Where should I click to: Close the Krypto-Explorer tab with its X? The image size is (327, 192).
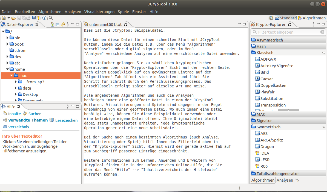point(289,24)
